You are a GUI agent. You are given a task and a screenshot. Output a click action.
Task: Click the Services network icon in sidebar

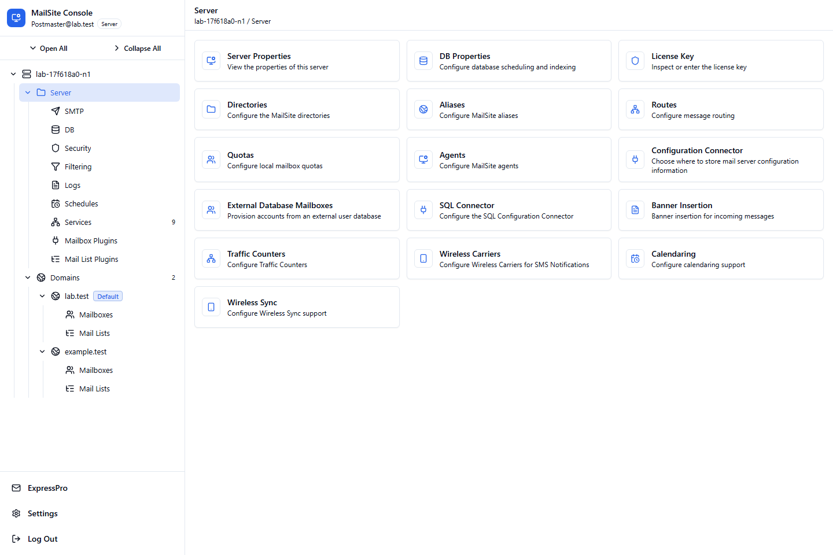point(56,222)
